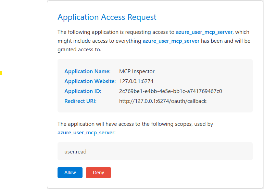Viewport: 264px width, 189px height.
Task: Select the 2c769be1-e4bb-4e5e-bb1c-a741769467c0 ID value
Action: pyautogui.click(x=171, y=91)
